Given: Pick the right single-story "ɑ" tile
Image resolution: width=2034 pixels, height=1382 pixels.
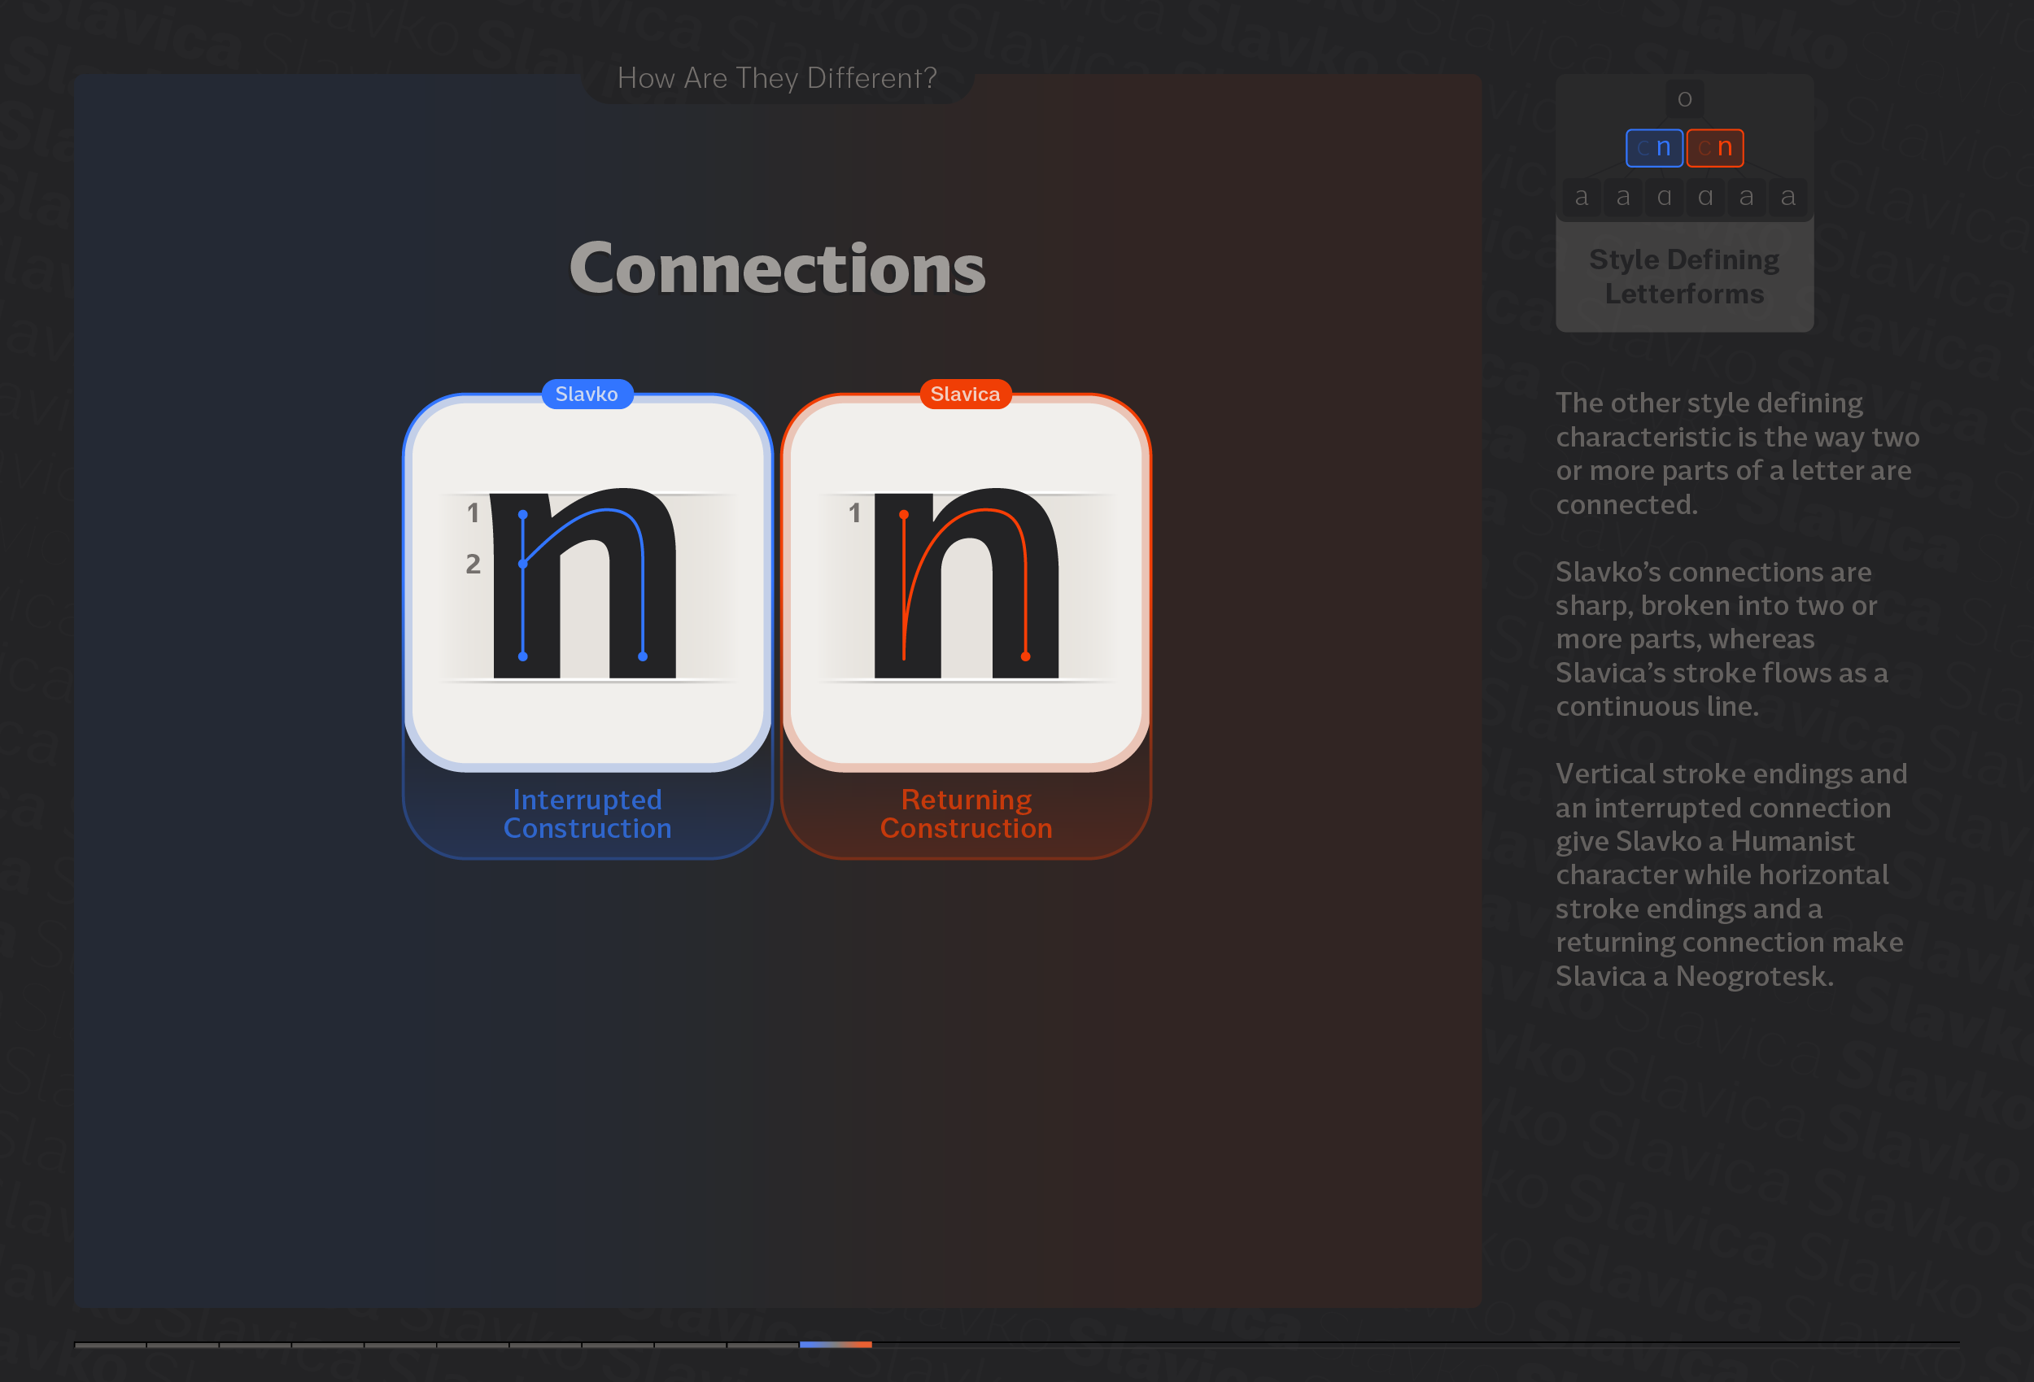Looking at the screenshot, I should [x=1705, y=197].
